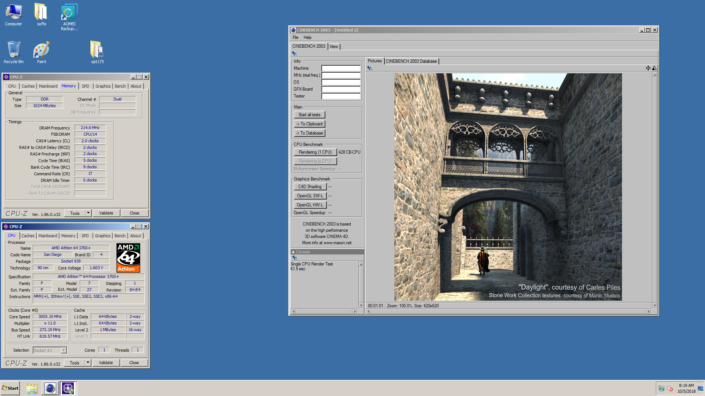Viewport: 705px width, 396px height.
Task: Click the AMD Athlon 64 logo
Action: point(128,258)
